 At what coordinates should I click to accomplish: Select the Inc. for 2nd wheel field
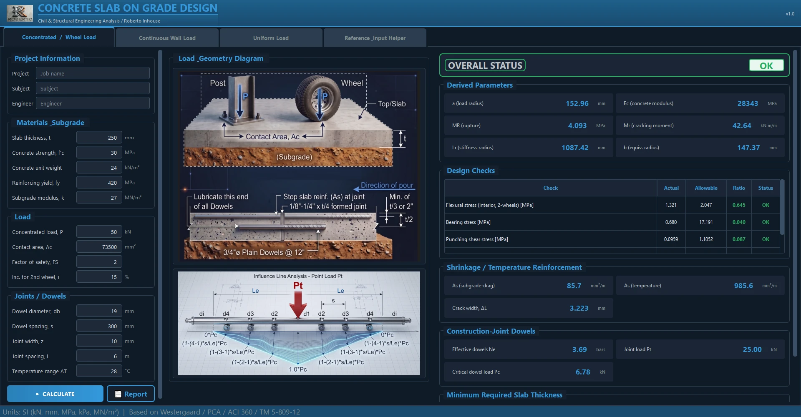pos(99,277)
